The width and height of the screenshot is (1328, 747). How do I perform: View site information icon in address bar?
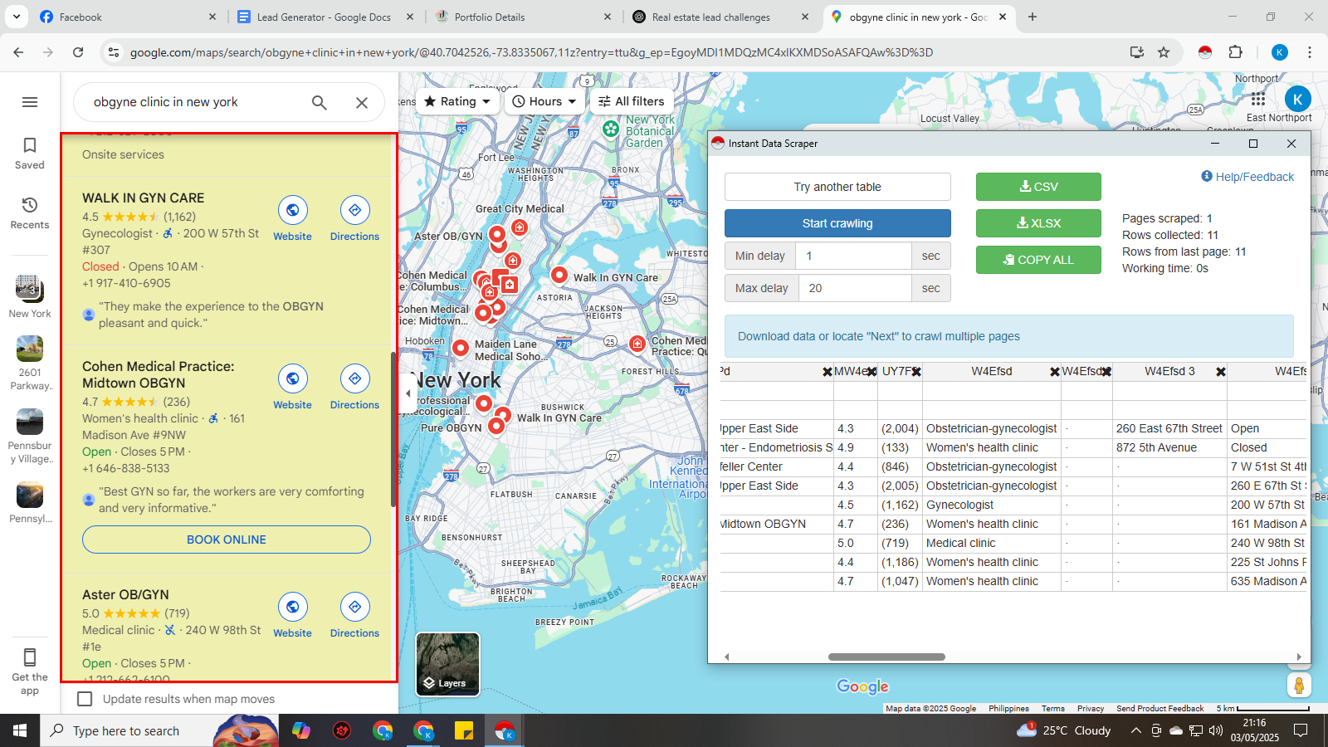click(x=114, y=52)
